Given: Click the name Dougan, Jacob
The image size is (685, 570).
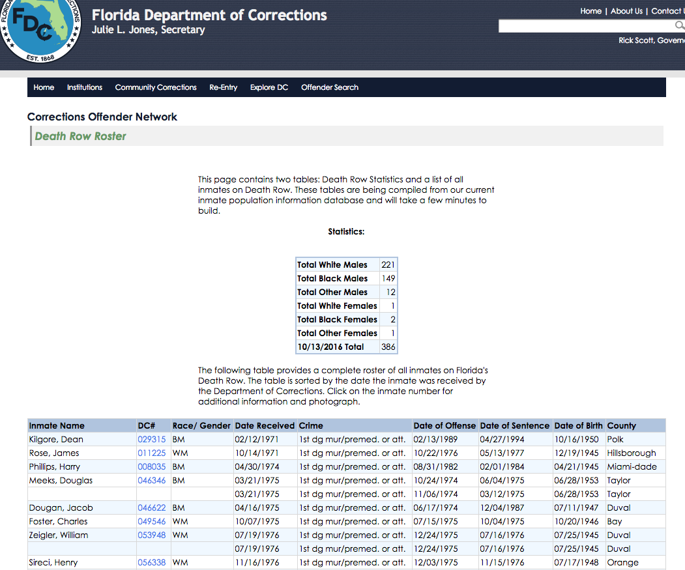Looking at the screenshot, I should click(x=61, y=507).
